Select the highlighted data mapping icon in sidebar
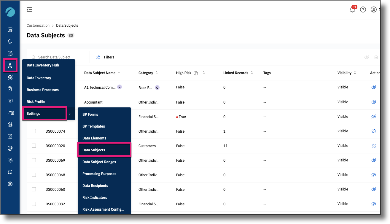 [10, 65]
